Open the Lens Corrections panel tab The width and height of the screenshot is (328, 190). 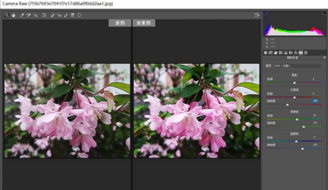pyautogui.click(x=291, y=53)
